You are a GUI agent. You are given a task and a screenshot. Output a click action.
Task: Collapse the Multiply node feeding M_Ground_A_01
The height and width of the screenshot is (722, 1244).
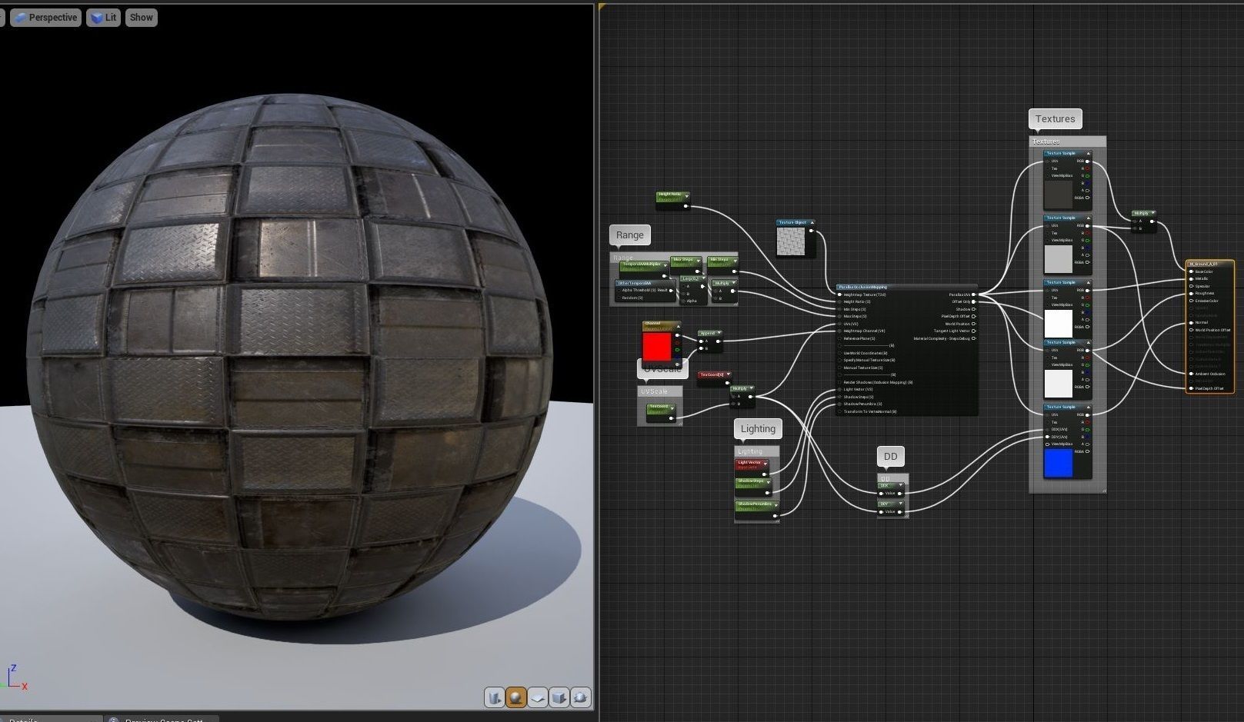pyautogui.click(x=1152, y=213)
